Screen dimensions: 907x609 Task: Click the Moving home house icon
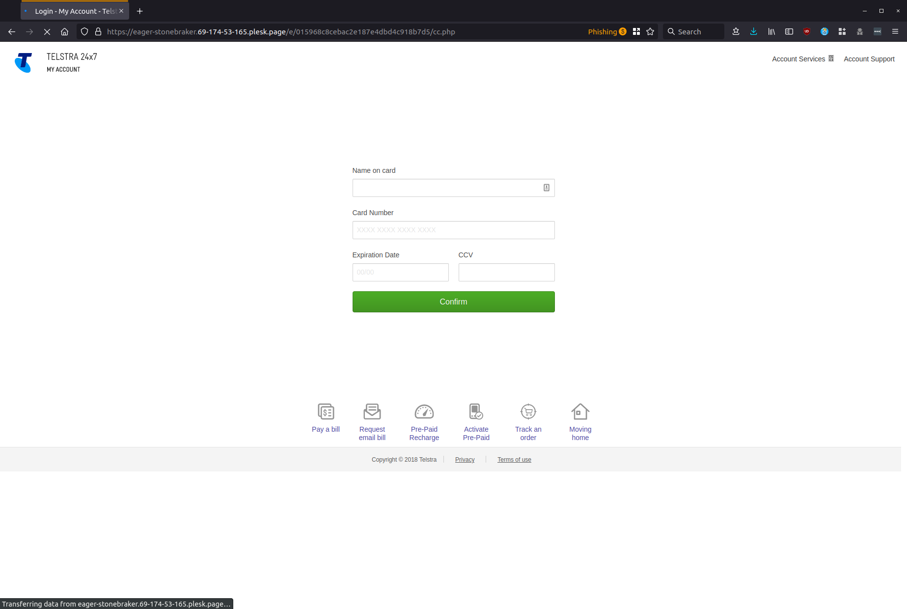pyautogui.click(x=580, y=412)
